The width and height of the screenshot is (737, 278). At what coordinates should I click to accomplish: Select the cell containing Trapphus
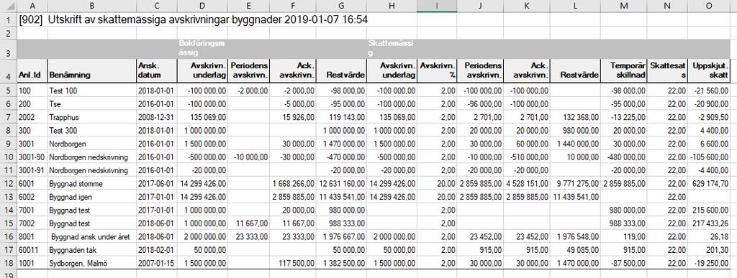92,117
